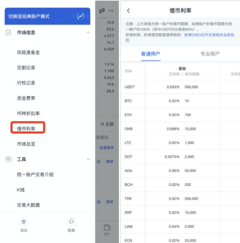Click the back arrow on 借币利率 page
The height and width of the screenshot is (243, 240).
pos(128,11)
